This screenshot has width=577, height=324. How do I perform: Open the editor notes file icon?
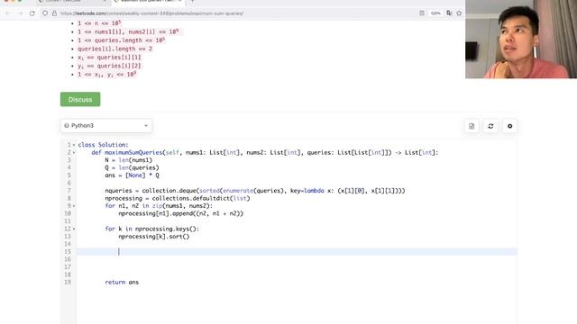coord(472,126)
